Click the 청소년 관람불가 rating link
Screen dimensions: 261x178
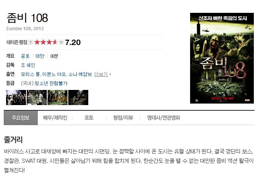pos(51,83)
